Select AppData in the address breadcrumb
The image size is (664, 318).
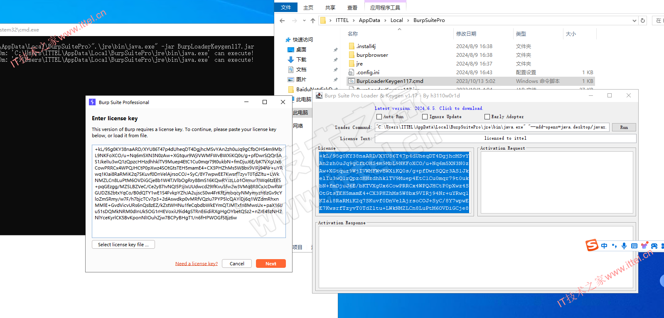(x=369, y=20)
